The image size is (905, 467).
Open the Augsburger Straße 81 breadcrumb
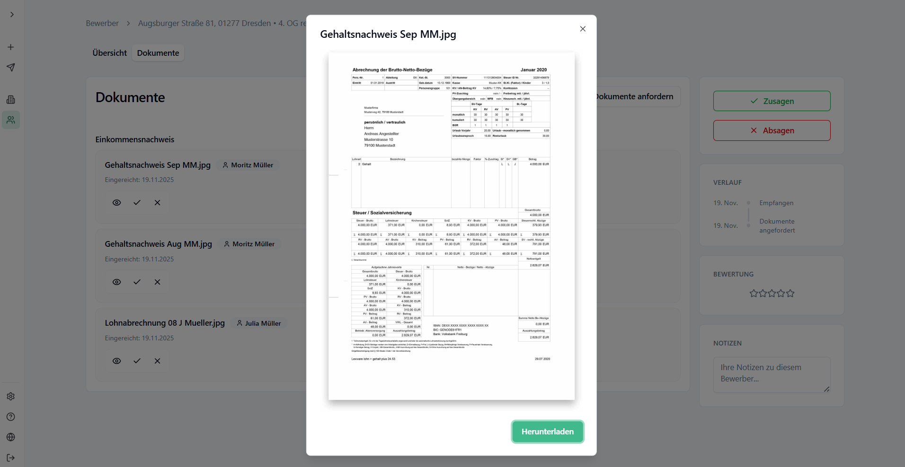click(222, 23)
